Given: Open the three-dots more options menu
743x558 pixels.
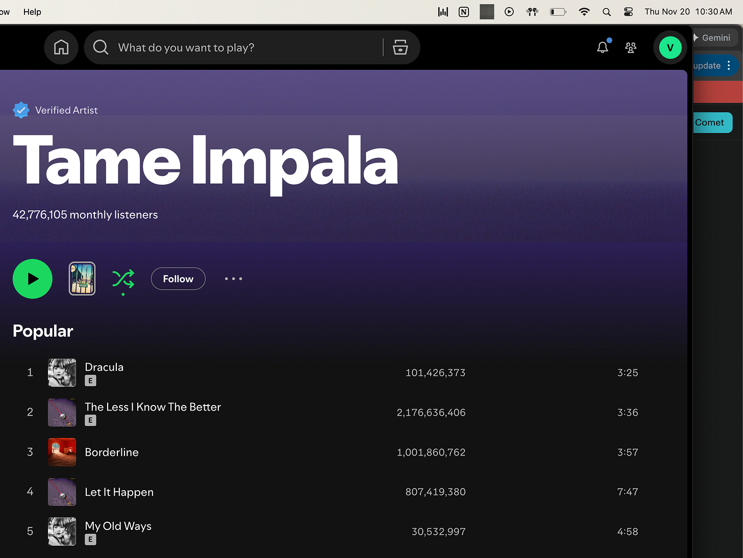Looking at the screenshot, I should click(x=234, y=278).
